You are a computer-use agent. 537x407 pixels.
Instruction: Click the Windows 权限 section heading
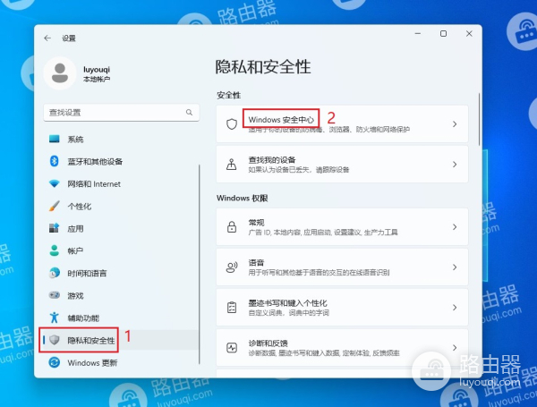243,198
